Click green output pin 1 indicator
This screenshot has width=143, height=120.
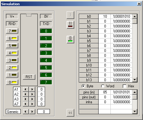coord(46,38)
